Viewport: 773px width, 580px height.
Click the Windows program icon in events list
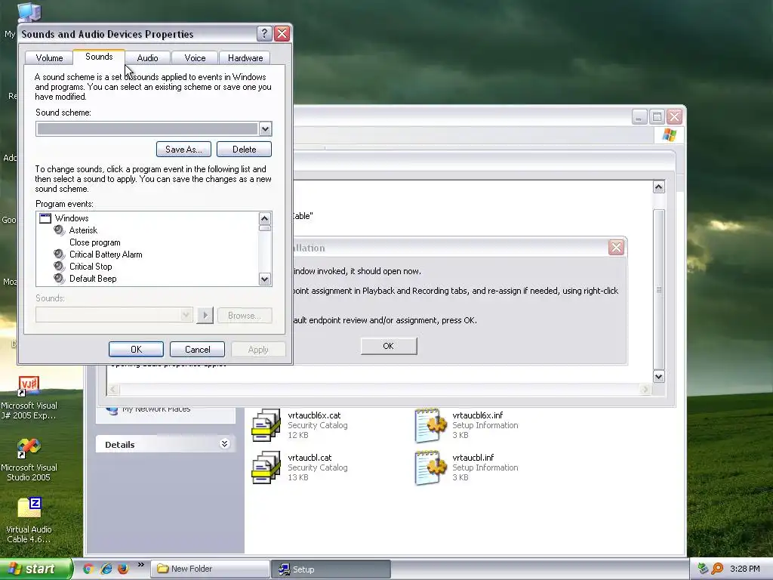pyautogui.click(x=45, y=218)
